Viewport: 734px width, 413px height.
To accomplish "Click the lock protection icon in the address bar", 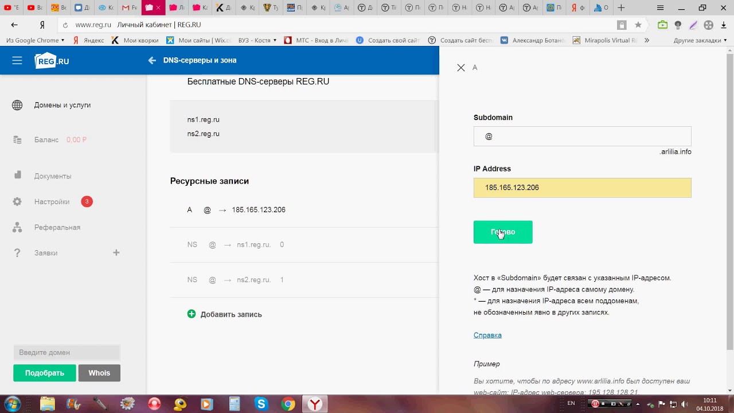I will (622, 25).
